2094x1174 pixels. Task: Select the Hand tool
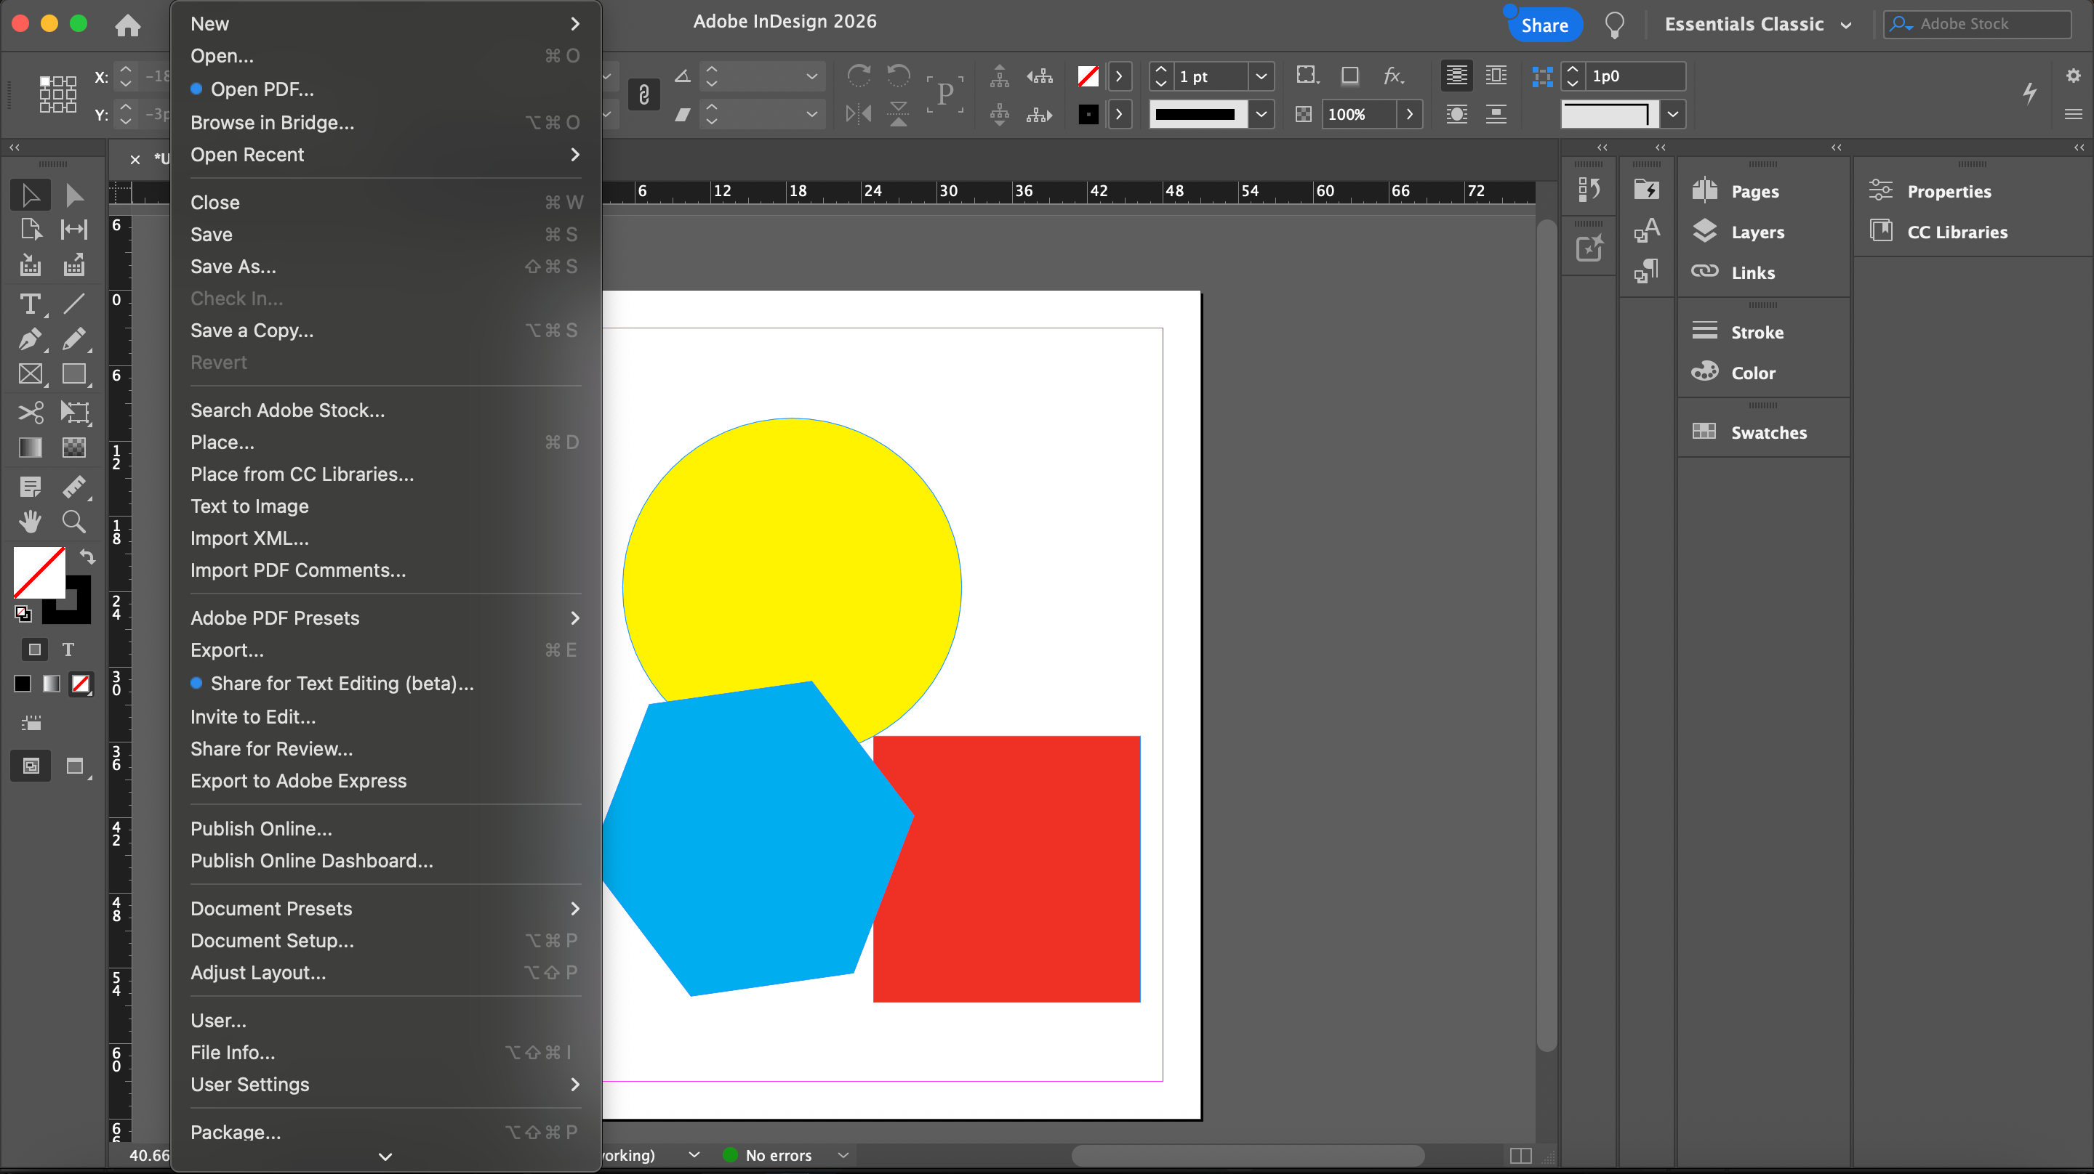(x=30, y=521)
